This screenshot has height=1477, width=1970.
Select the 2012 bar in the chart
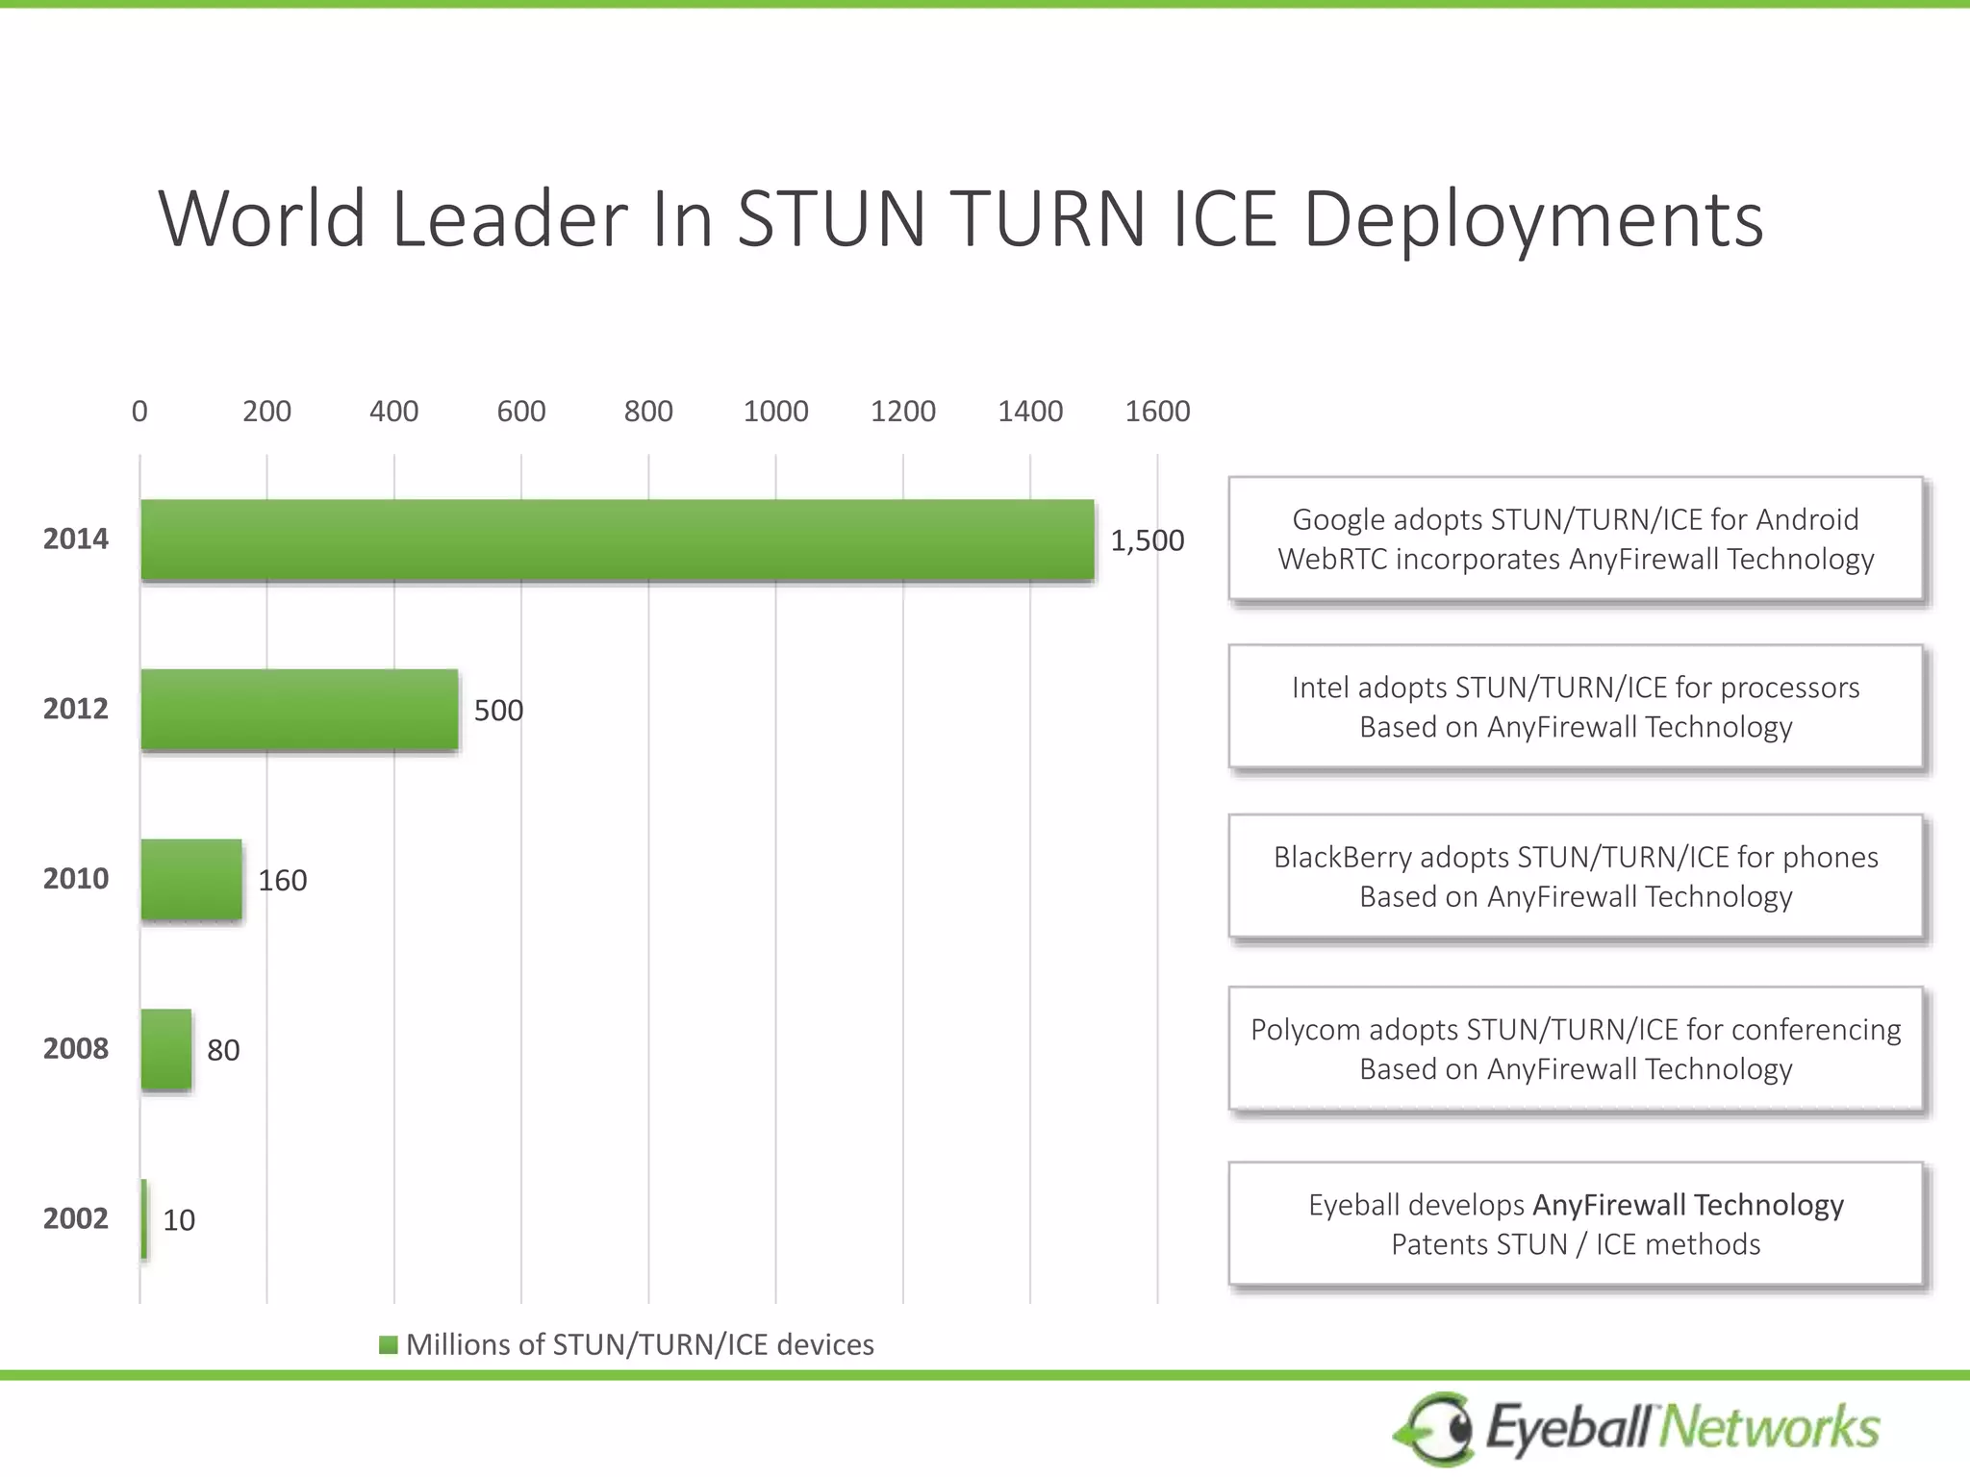300,710
